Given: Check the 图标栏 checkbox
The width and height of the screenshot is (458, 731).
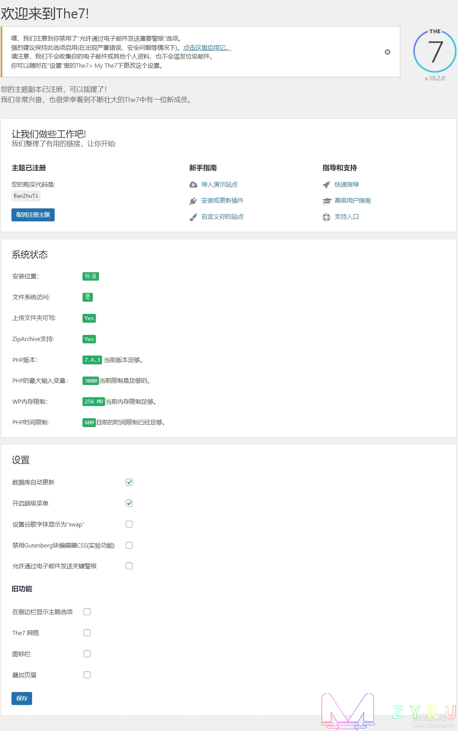Looking at the screenshot, I should pos(87,654).
